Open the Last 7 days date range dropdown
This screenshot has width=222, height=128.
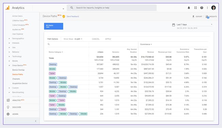(x=194, y=25)
